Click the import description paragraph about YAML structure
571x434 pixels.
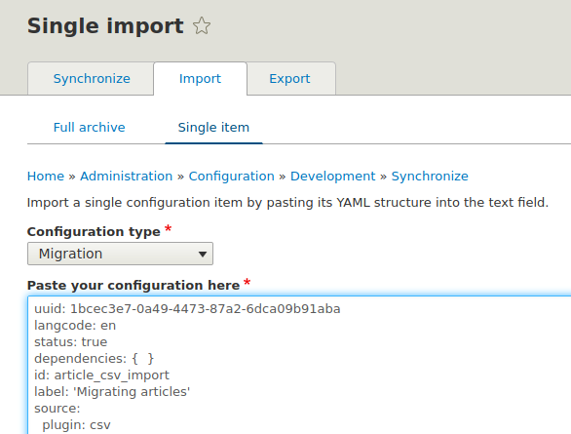pos(287,202)
